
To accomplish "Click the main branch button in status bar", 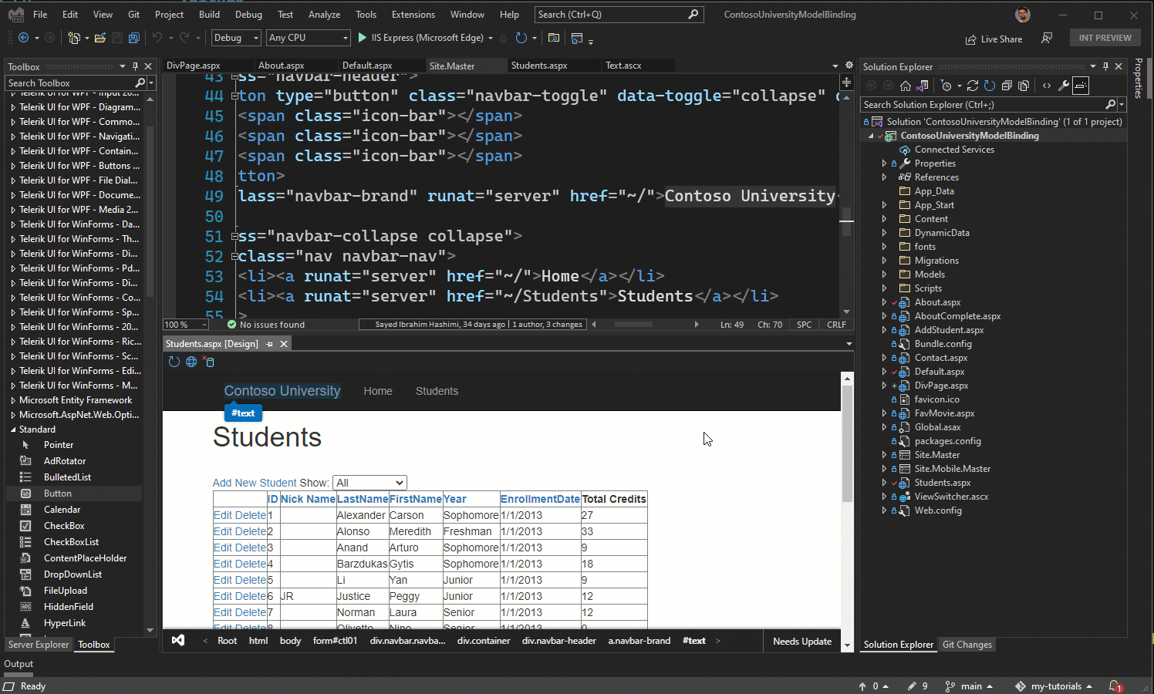I will [969, 686].
